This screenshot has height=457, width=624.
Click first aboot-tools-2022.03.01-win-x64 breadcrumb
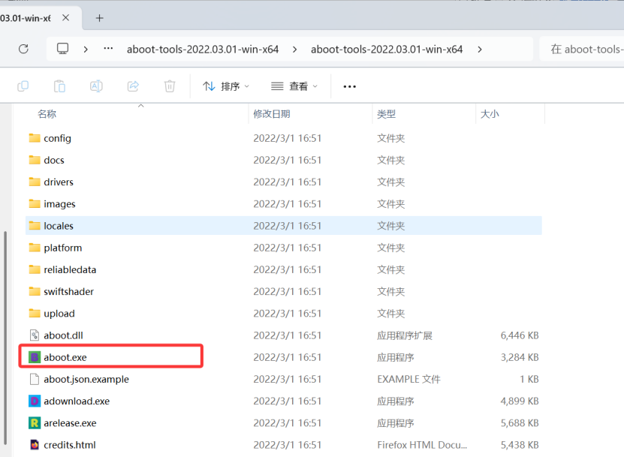pyautogui.click(x=203, y=50)
